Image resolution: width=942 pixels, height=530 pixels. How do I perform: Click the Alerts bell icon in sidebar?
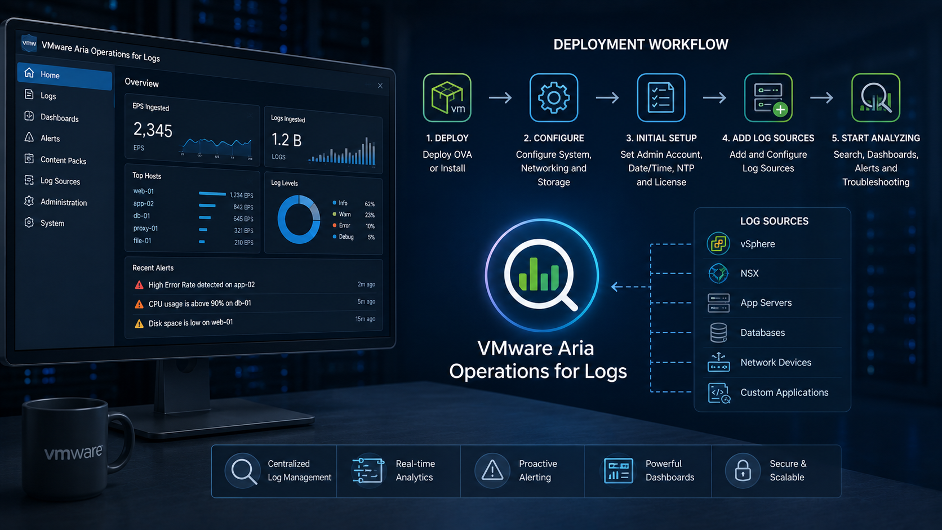[29, 137]
